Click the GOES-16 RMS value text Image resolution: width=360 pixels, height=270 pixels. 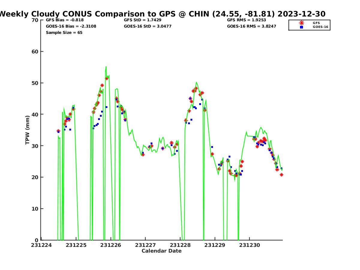coord(251,26)
